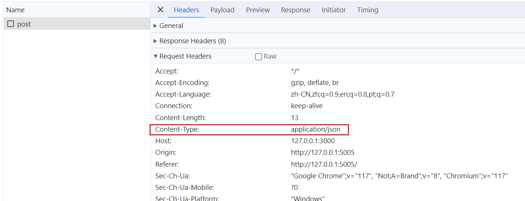Select the Headers tab
Viewport: 525px width, 201px height.
(x=186, y=10)
